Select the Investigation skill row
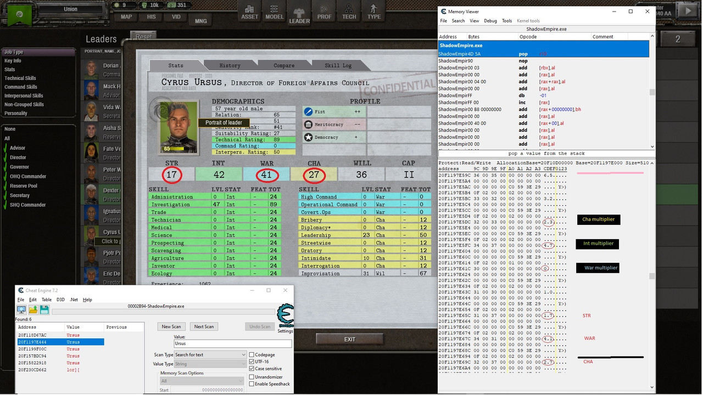Image resolution: width=703 pixels, height=395 pixels. [215, 204]
